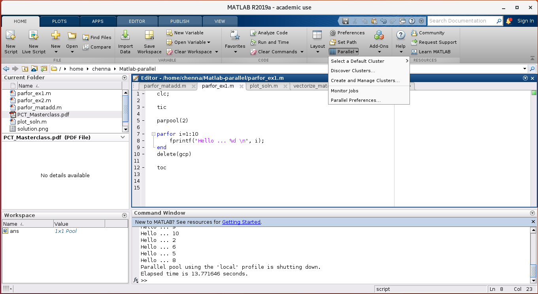Image resolution: width=538 pixels, height=294 pixels.
Task: Open Parallel Preferences
Action: click(369, 100)
